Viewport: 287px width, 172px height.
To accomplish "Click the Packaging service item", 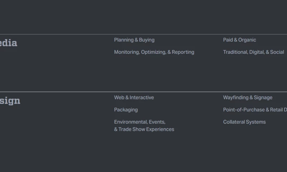I will click(126, 110).
